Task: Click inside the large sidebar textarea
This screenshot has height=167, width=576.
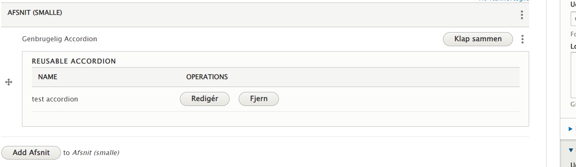Action: click(x=574, y=74)
